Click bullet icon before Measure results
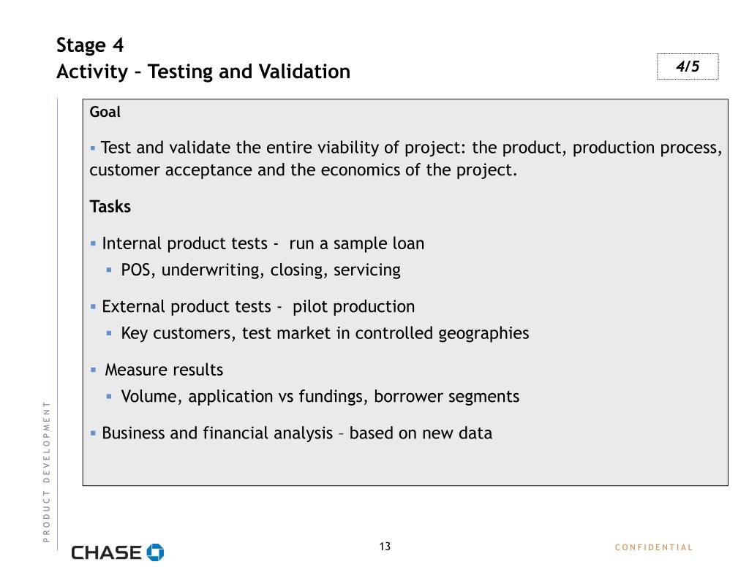Screen dimensions: 749x578 93,370
